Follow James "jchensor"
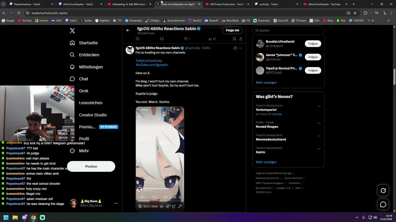The width and height of the screenshot is (396, 222). pos(313,57)
